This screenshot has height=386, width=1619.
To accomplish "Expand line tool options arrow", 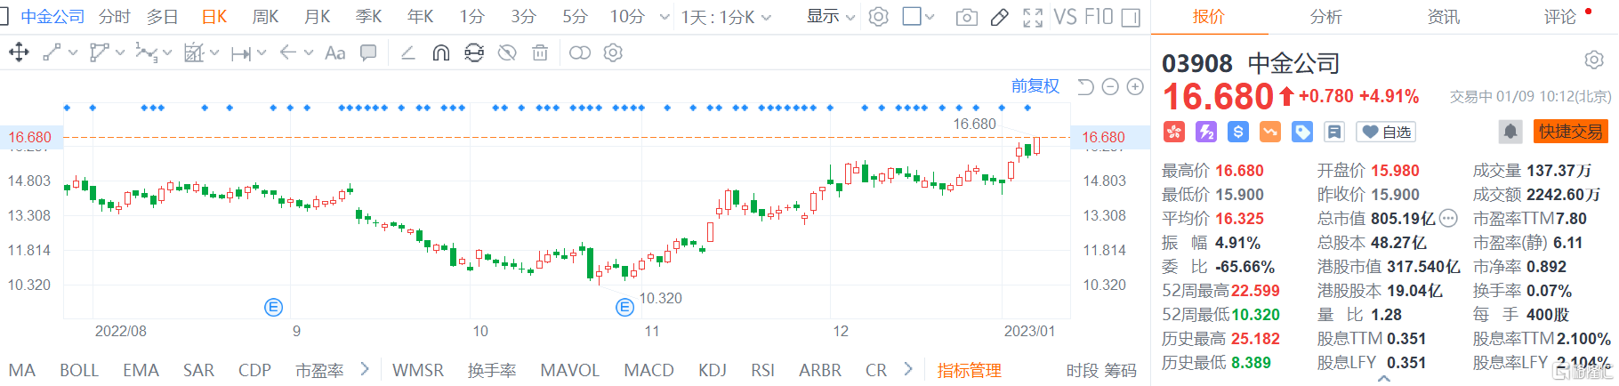I will (73, 53).
